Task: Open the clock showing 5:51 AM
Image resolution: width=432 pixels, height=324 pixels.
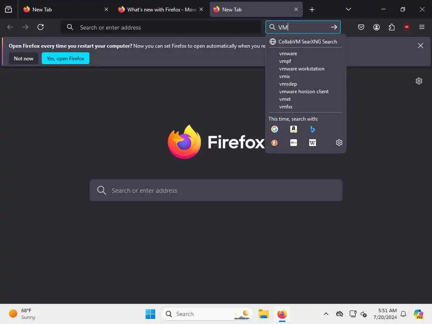Action: click(x=385, y=314)
